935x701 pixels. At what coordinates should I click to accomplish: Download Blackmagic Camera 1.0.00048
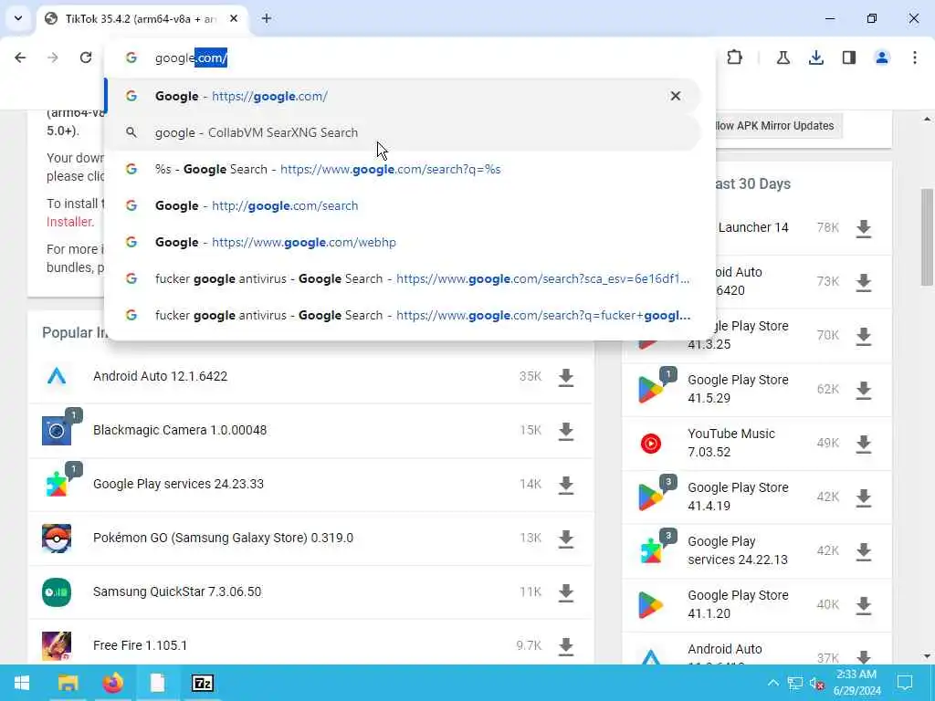(x=566, y=431)
